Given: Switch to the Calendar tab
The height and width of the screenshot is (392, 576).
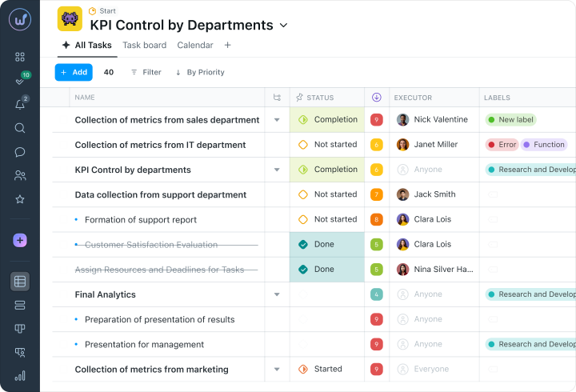Looking at the screenshot, I should (194, 46).
